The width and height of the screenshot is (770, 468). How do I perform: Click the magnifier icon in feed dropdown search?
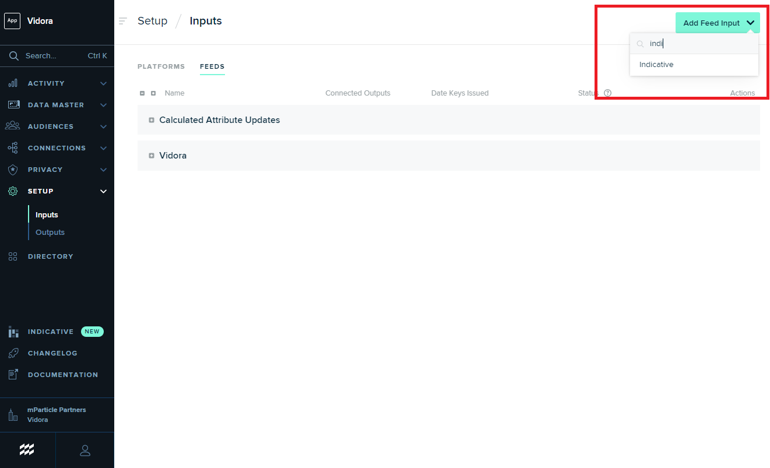(x=641, y=44)
